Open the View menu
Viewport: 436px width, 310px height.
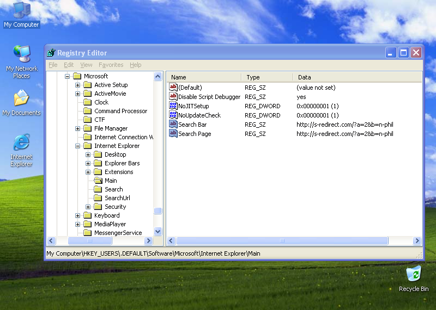[86, 65]
